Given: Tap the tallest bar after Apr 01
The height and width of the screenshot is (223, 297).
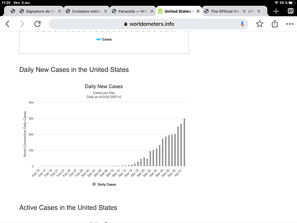Looking at the screenshot, I should [184, 142].
